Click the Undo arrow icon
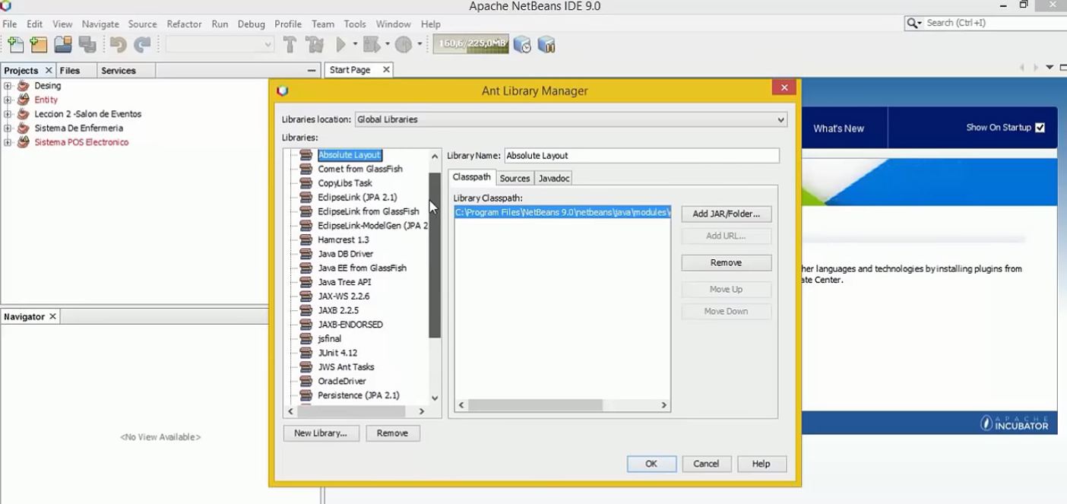The image size is (1067, 504). click(118, 45)
